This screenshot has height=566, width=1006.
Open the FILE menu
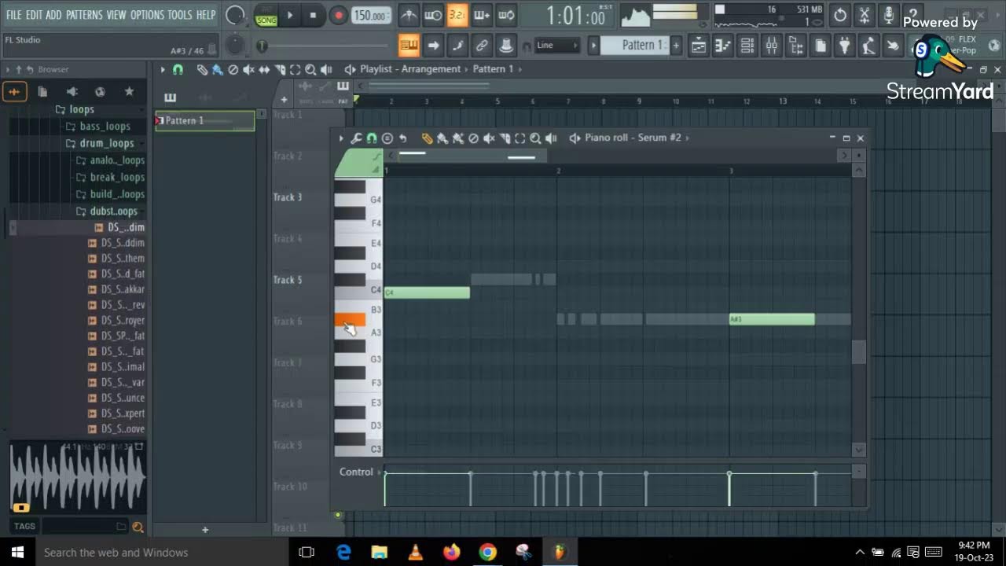14,15
